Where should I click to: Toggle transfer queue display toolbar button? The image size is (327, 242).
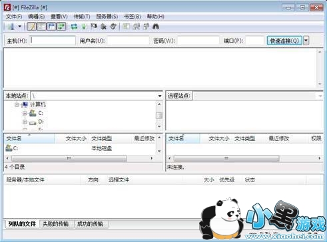pos(61,27)
